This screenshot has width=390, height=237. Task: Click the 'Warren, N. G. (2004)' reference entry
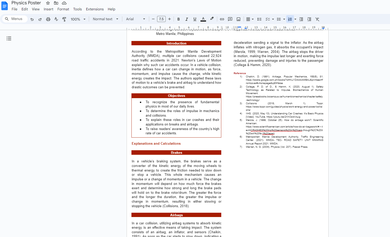277,147
